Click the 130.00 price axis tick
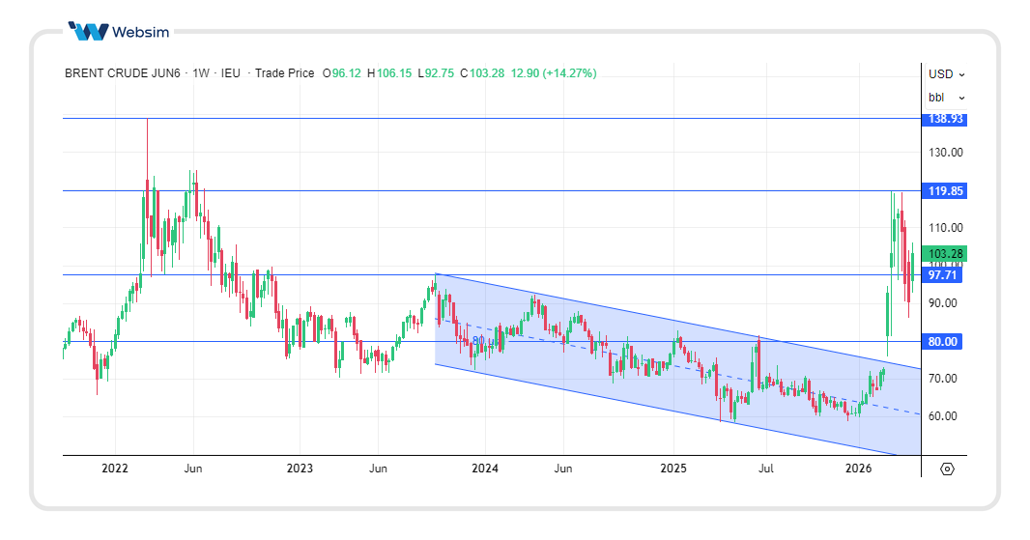Viewport: 1030px width, 540px height. (x=945, y=153)
